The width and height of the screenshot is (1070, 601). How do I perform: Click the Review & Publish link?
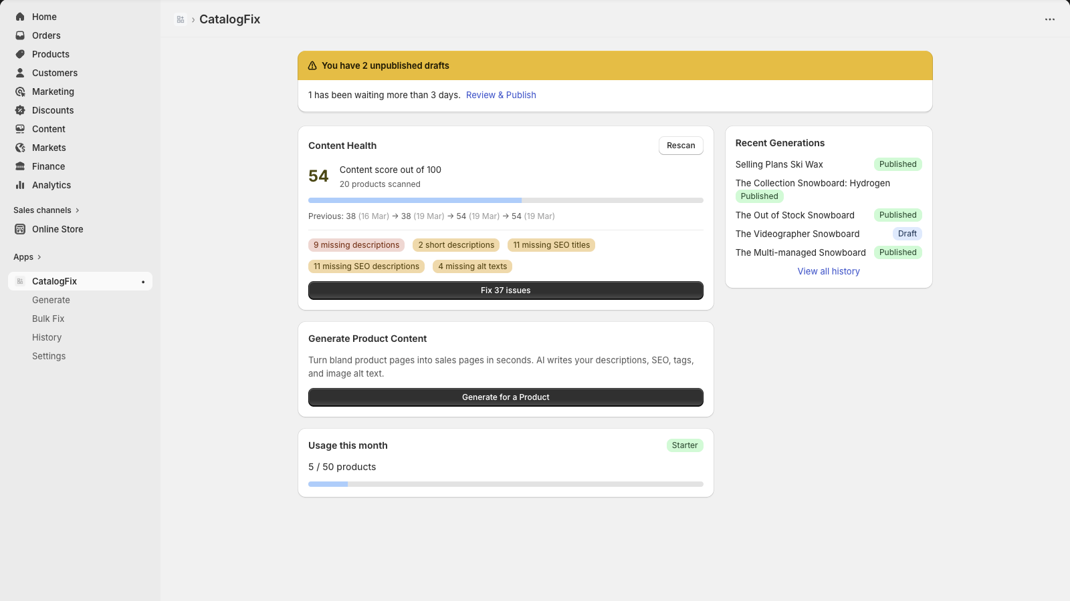[500, 95]
